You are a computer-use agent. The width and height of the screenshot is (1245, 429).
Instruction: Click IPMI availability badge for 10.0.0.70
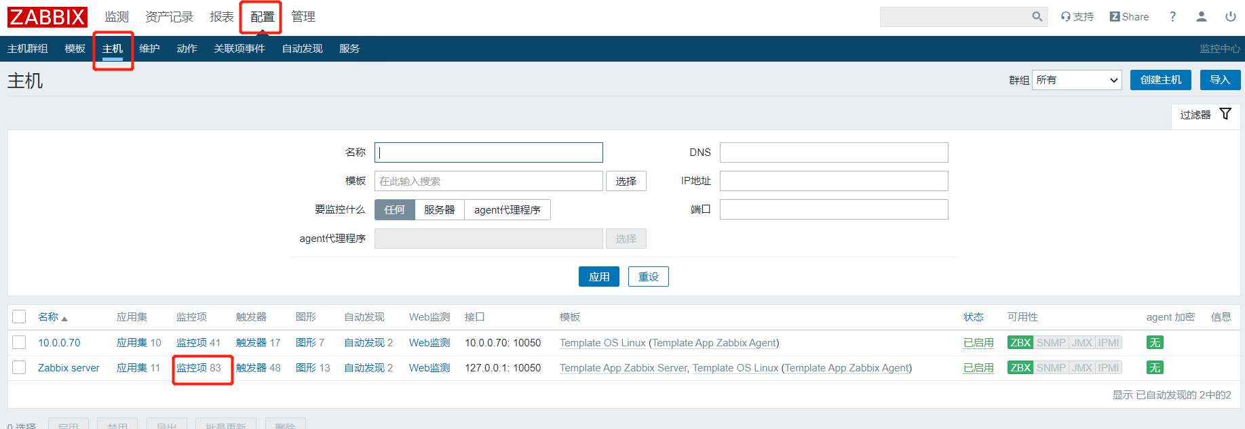pyautogui.click(x=1109, y=343)
